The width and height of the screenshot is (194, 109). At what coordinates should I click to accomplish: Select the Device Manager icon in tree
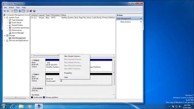[10, 33]
